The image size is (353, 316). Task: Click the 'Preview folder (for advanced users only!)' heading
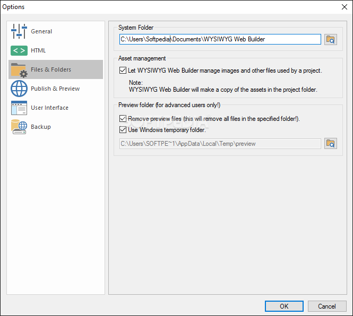(x=169, y=105)
